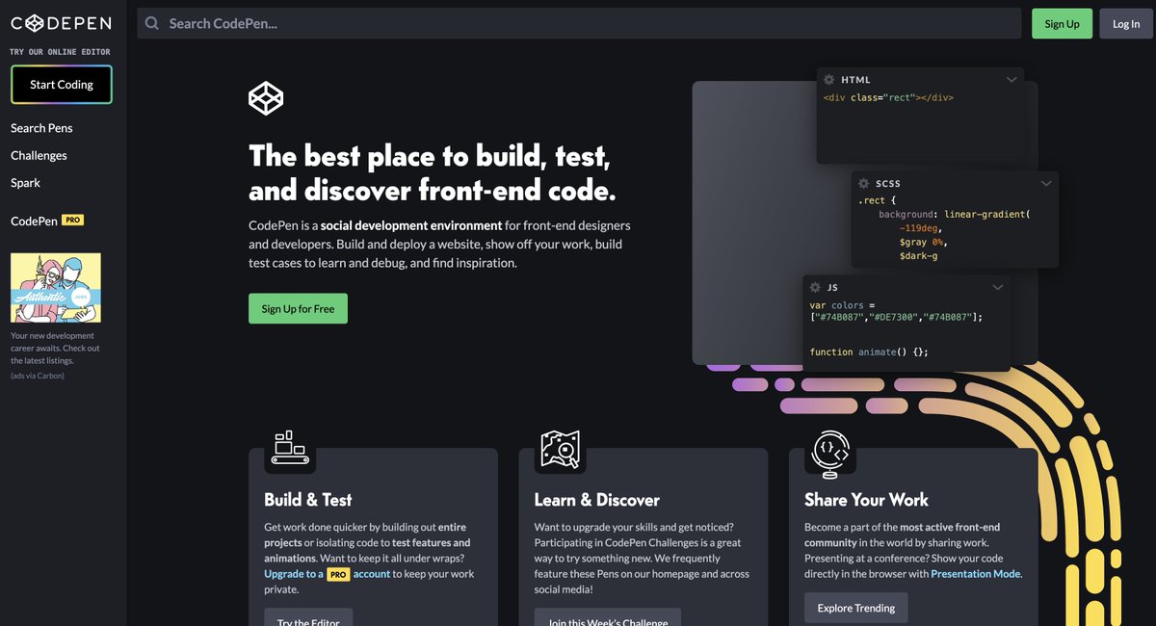Click the HTML panel title
The image size is (1156, 626).
click(x=855, y=80)
